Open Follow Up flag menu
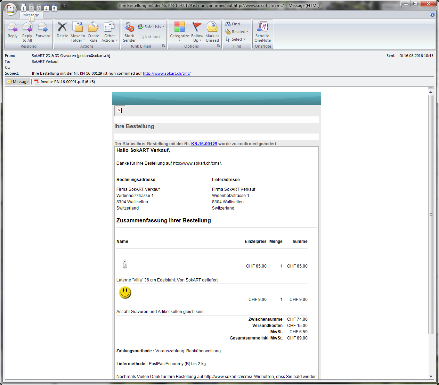The width and height of the screenshot is (439, 385). coord(197,32)
